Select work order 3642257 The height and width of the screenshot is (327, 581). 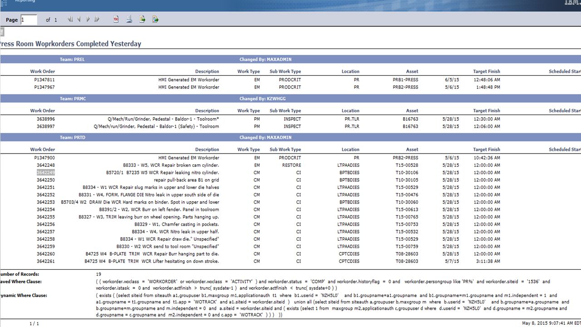(x=46, y=232)
